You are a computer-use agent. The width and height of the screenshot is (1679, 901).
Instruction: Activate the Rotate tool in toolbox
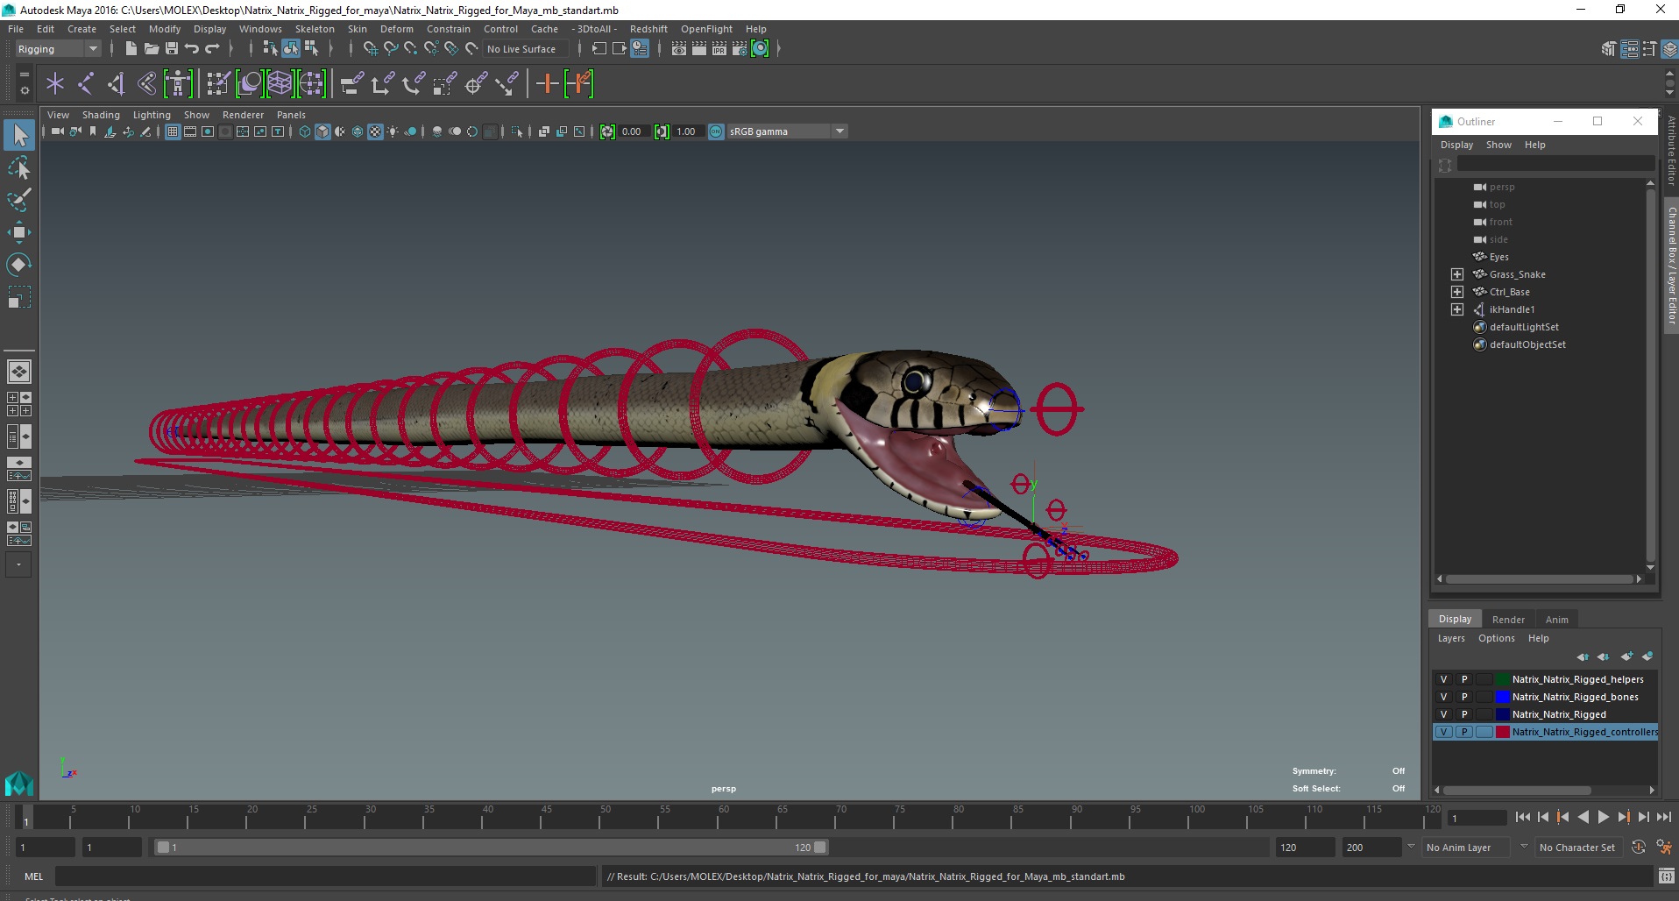point(19,265)
